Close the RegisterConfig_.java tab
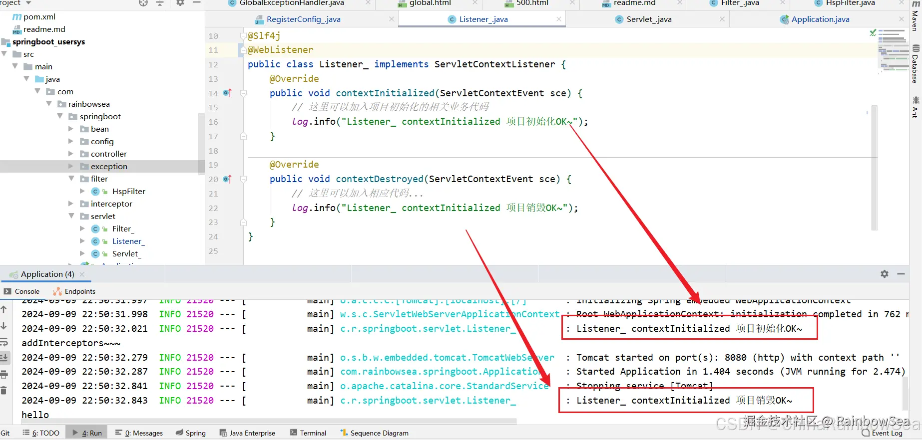The width and height of the screenshot is (922, 440). 392,19
